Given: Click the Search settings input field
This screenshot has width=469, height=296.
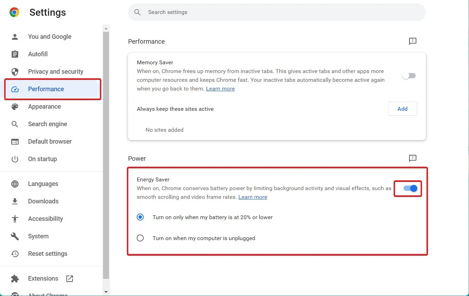Looking at the screenshot, I should point(277,12).
